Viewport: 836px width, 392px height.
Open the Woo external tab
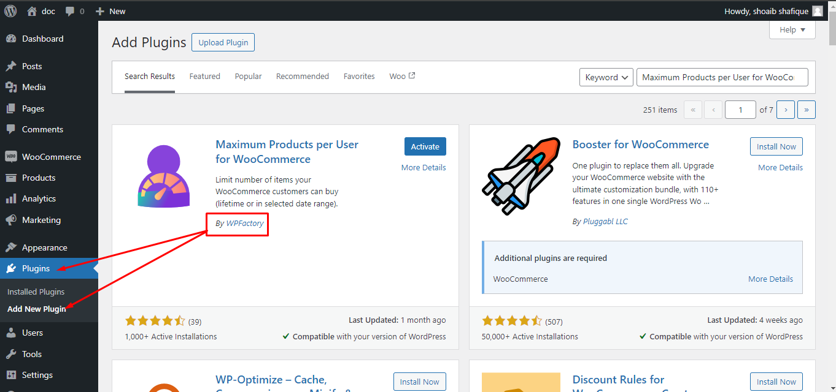point(402,77)
